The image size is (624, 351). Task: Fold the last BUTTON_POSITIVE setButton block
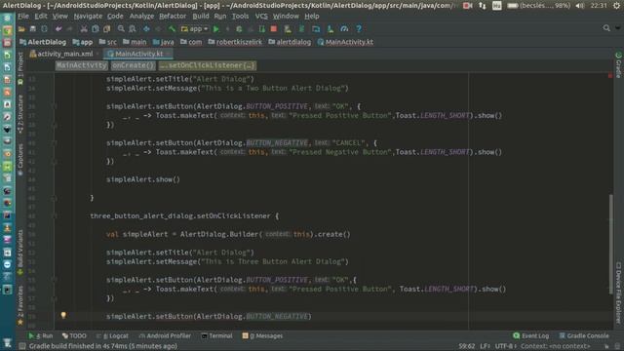[55, 280]
